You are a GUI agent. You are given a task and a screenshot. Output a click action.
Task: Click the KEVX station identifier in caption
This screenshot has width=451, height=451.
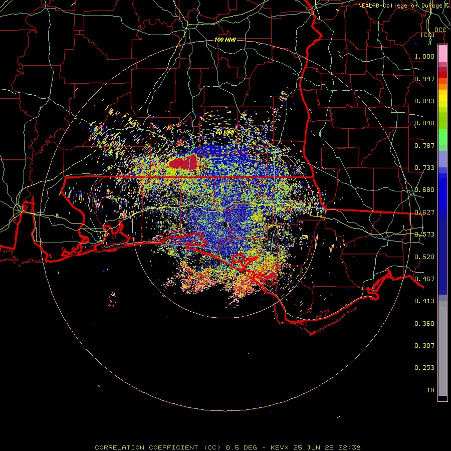tap(281, 447)
